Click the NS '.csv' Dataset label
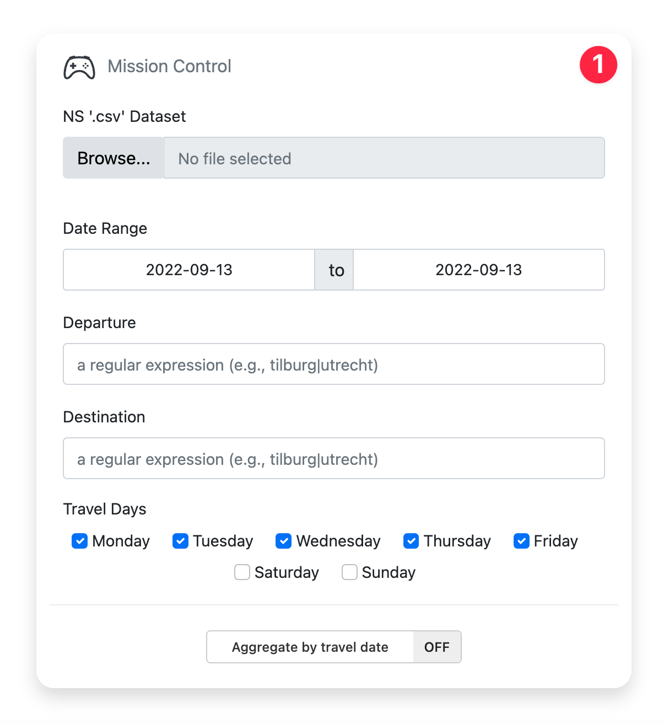The image size is (669, 724). (x=125, y=117)
